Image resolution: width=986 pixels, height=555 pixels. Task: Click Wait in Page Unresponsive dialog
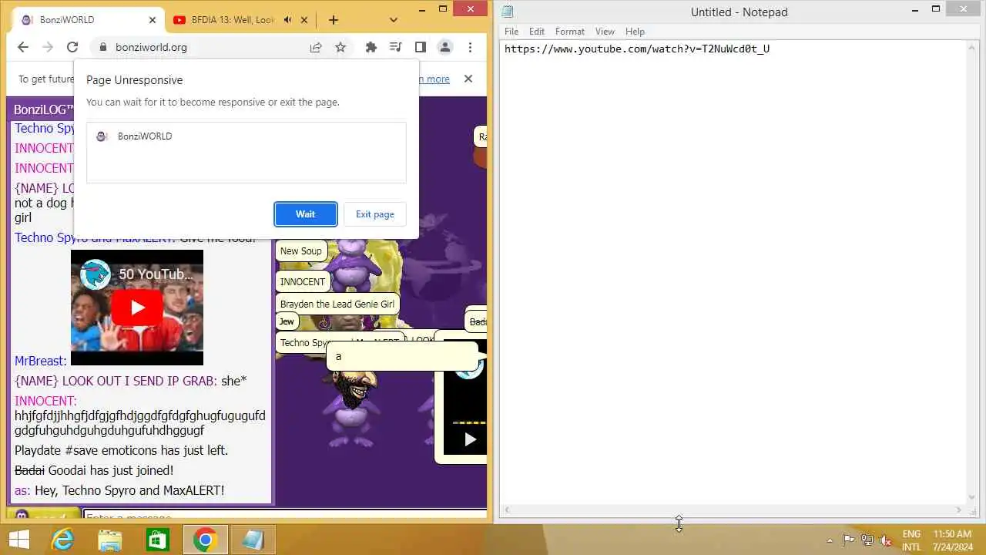coord(305,214)
